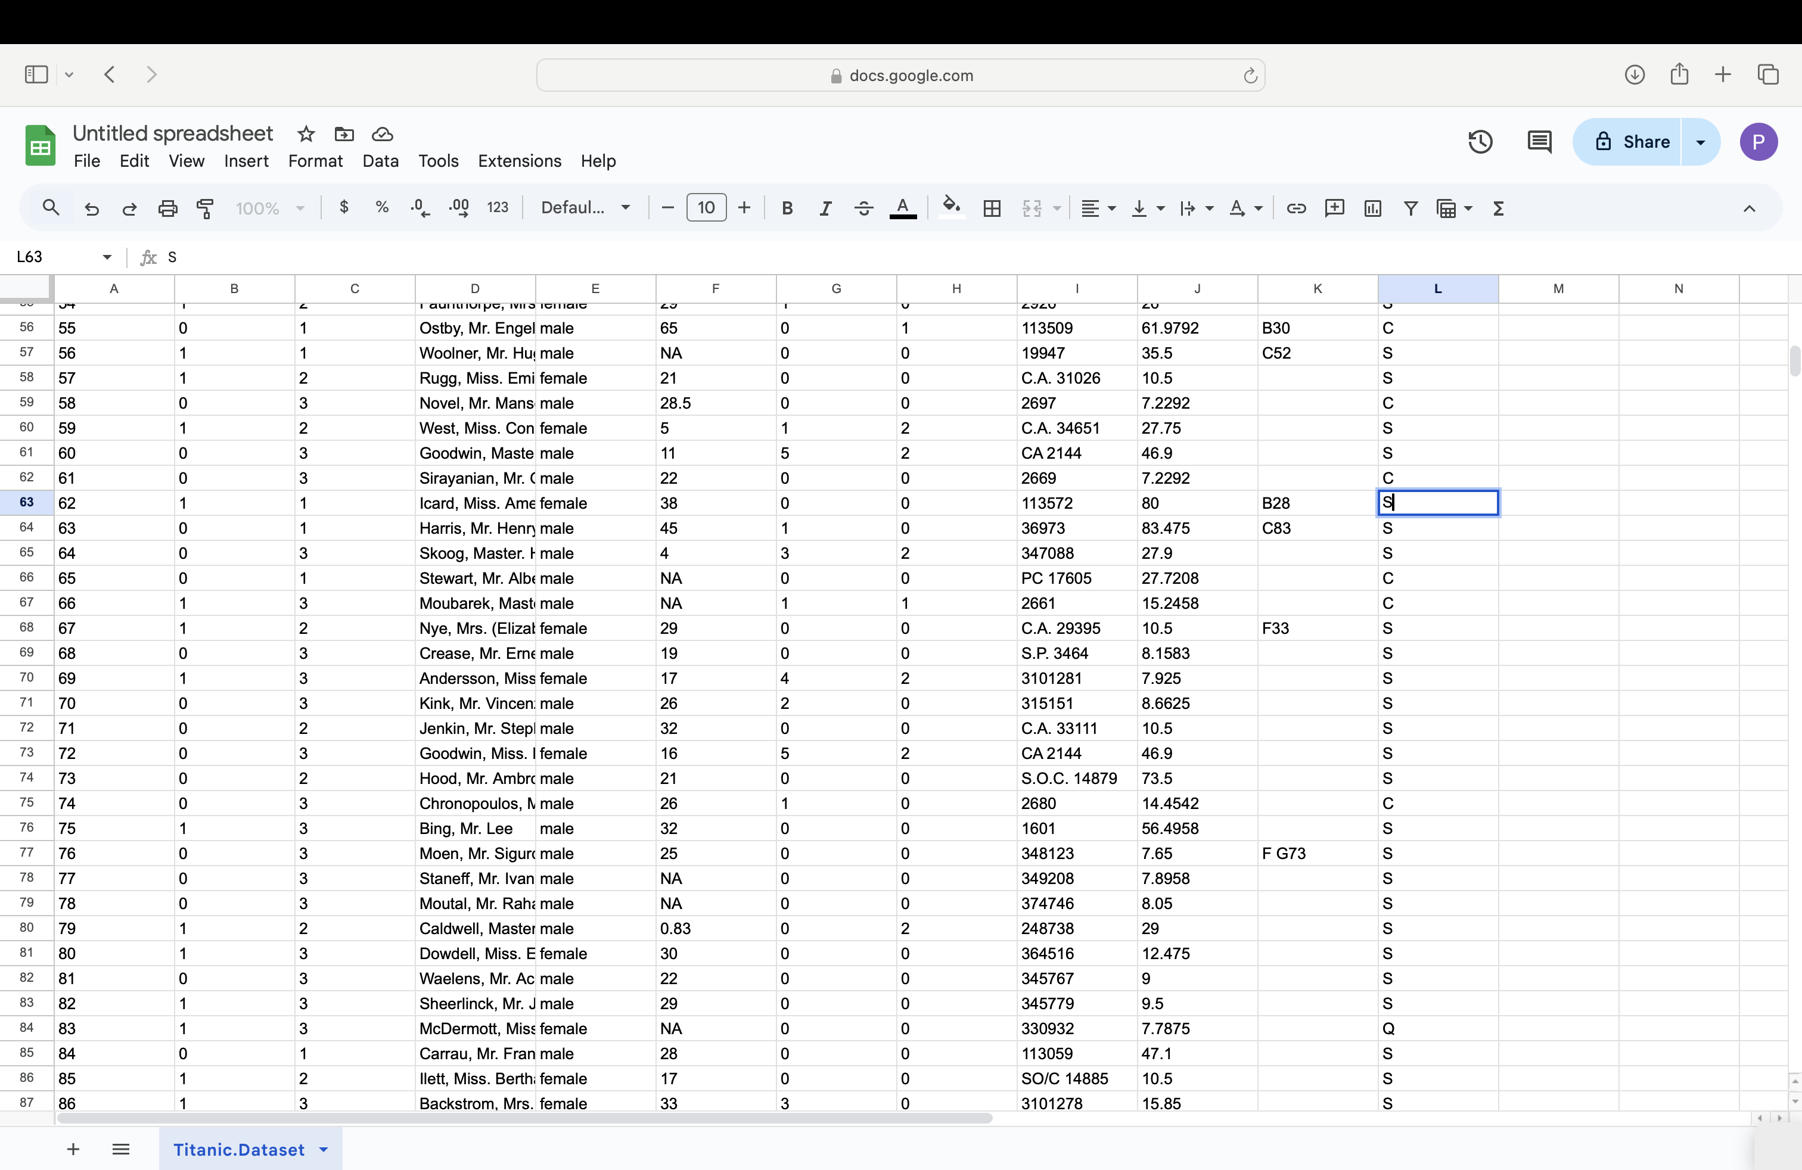Insert a link
This screenshot has width=1802, height=1170.
[1296, 208]
